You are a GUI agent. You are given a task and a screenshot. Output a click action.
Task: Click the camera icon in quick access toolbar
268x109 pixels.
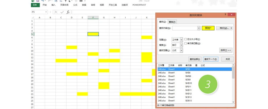[x=81, y=1]
